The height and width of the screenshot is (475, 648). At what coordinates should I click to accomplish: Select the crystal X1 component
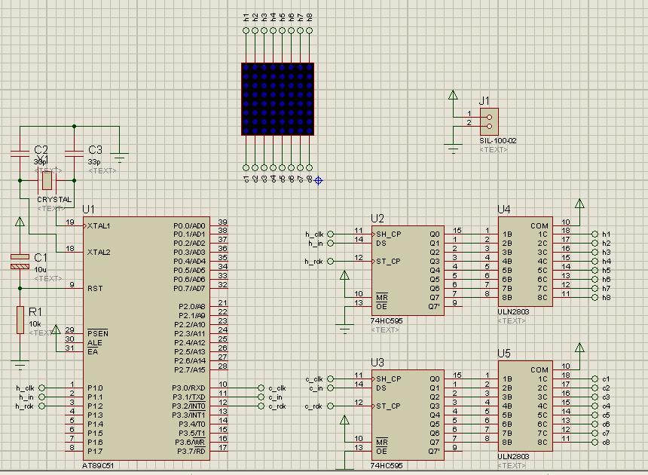tap(47, 180)
